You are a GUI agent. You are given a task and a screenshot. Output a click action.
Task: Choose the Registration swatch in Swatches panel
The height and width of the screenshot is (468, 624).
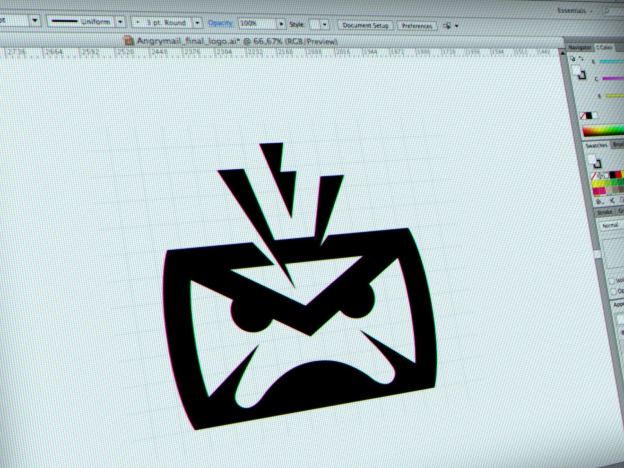tap(600, 176)
